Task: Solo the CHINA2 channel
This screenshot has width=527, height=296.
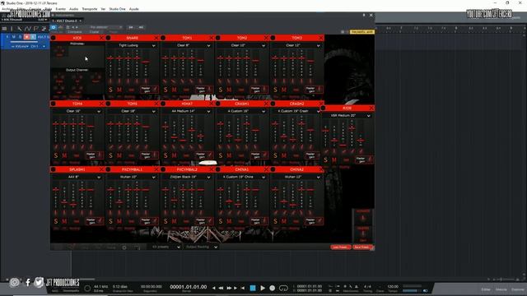Action: pyautogui.click(x=275, y=221)
